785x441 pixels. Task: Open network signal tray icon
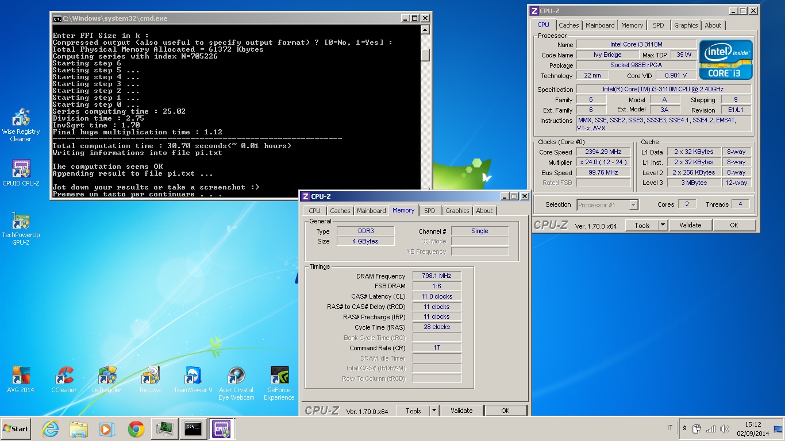(x=711, y=428)
